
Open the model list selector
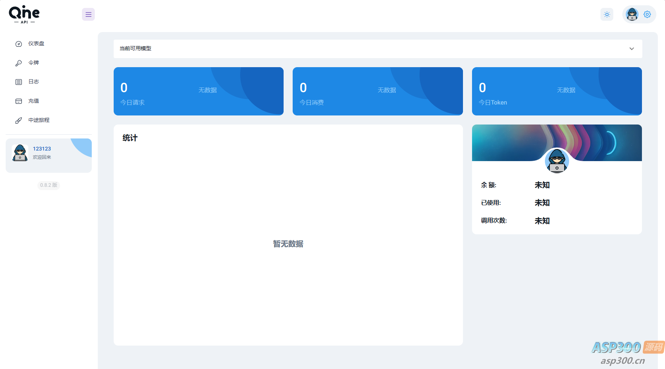pyautogui.click(x=378, y=49)
